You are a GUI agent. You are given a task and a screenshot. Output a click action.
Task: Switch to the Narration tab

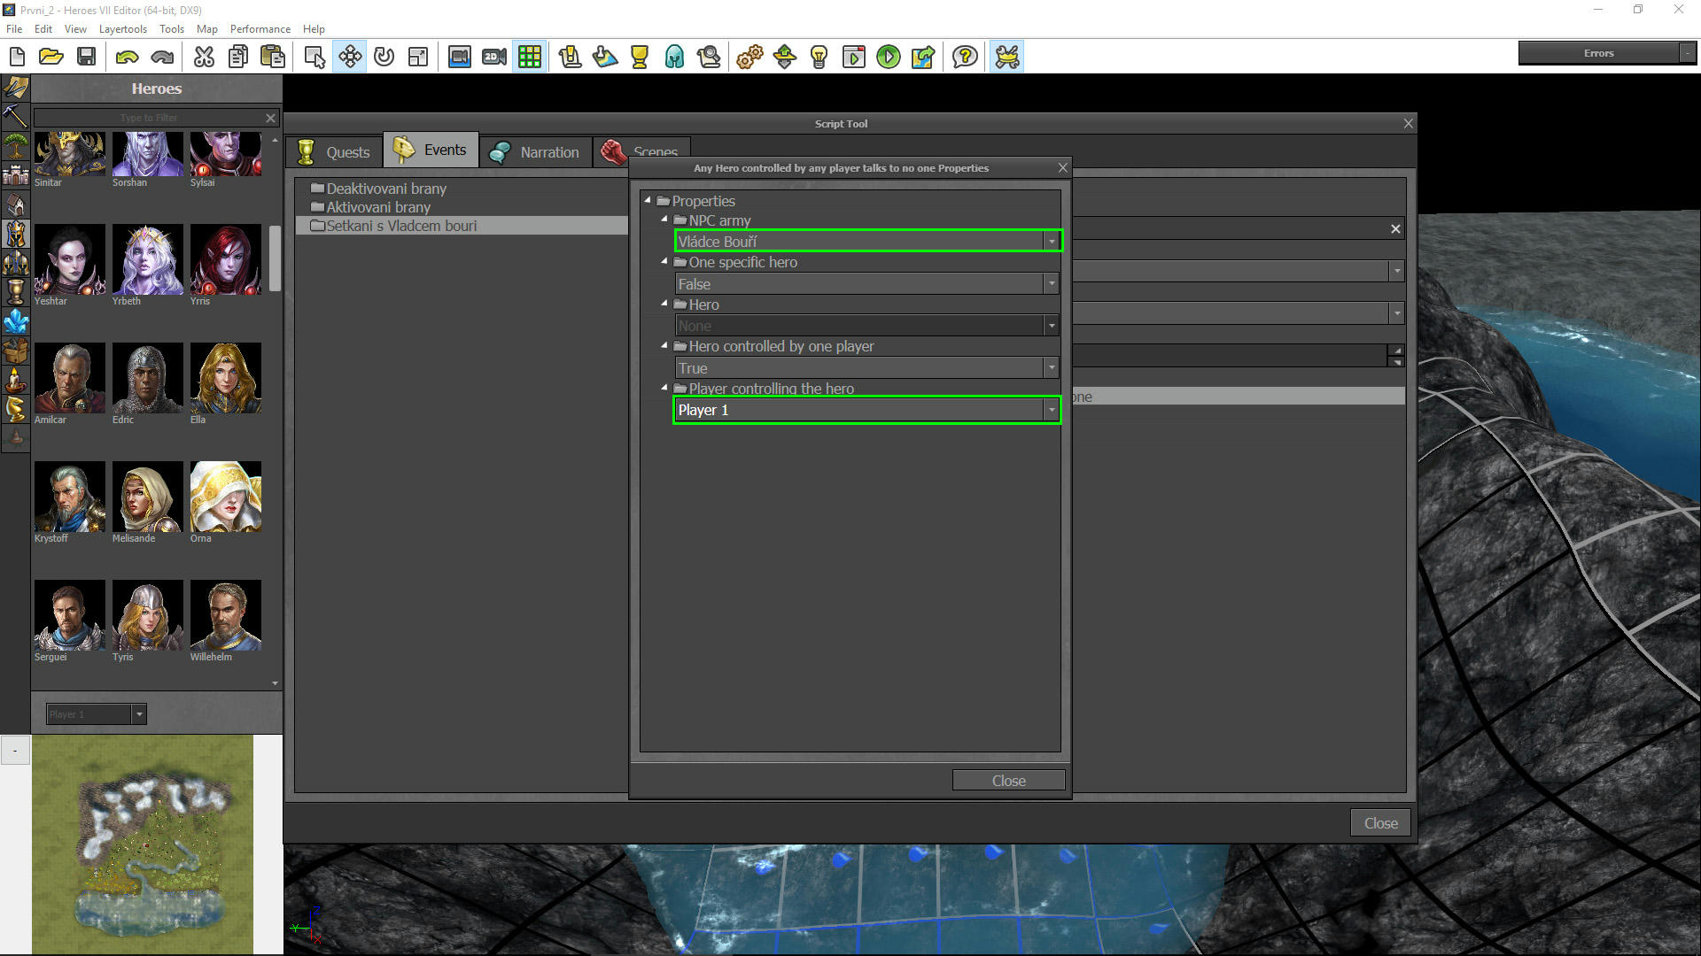coord(535,151)
